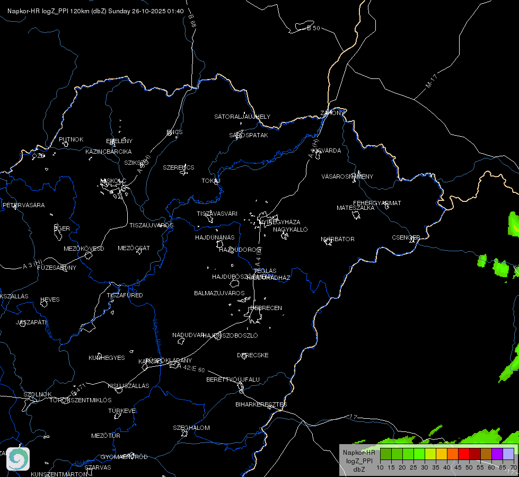The width and height of the screenshot is (519, 477).
Task: Click the NYÍRBÁTOR label
Action: click(x=338, y=239)
